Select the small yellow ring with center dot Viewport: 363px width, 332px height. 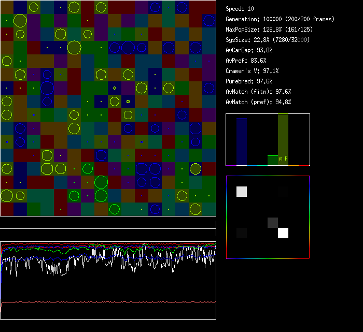point(128,102)
